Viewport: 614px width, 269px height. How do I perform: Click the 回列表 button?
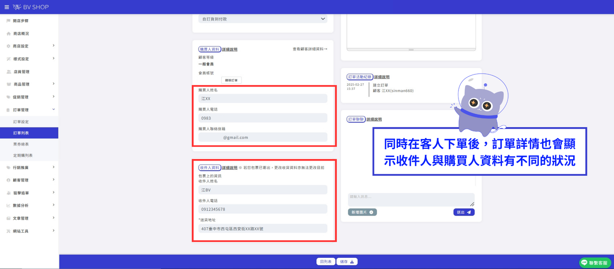point(326,261)
